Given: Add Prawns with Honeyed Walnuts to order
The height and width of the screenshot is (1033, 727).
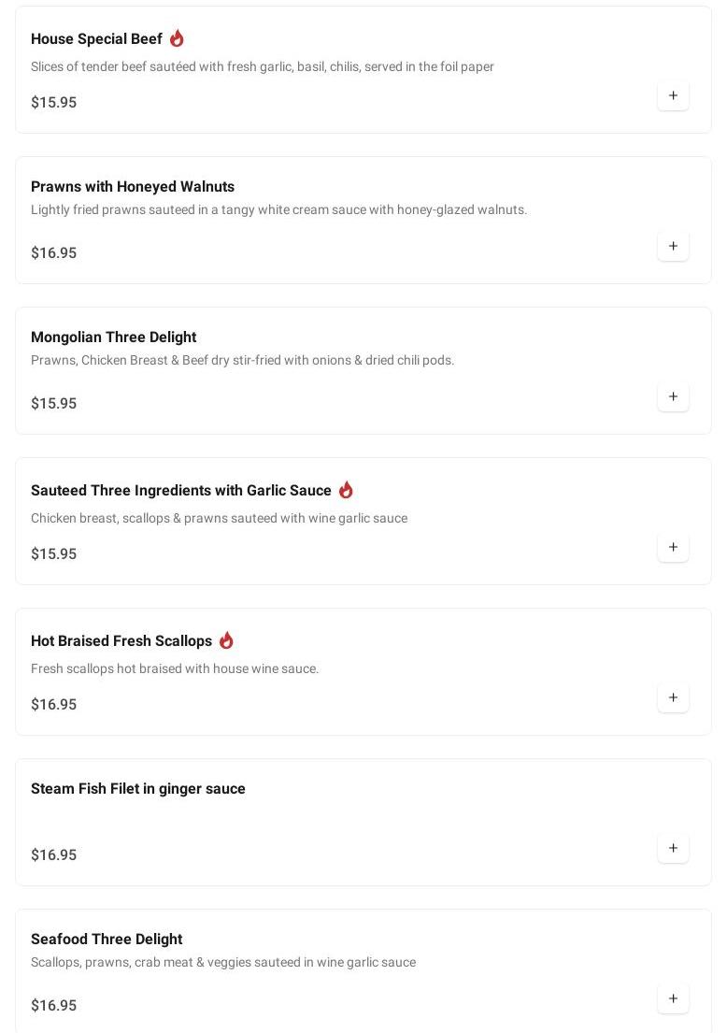Looking at the screenshot, I should point(673,247).
